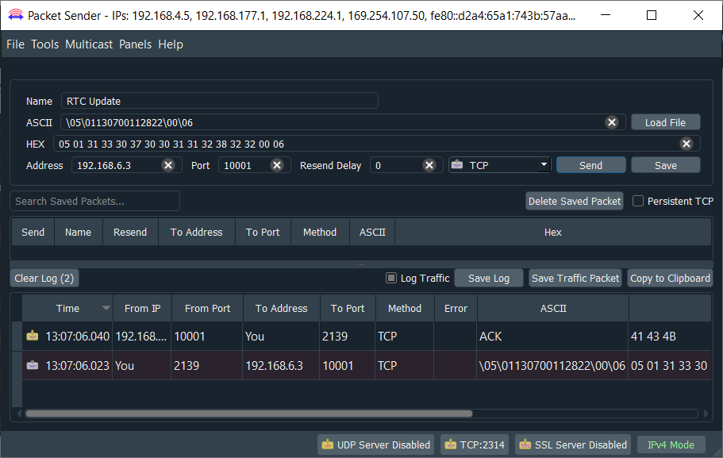The height and width of the screenshot is (458, 723).
Task: Clear the Port field with its X icon
Action: (277, 165)
